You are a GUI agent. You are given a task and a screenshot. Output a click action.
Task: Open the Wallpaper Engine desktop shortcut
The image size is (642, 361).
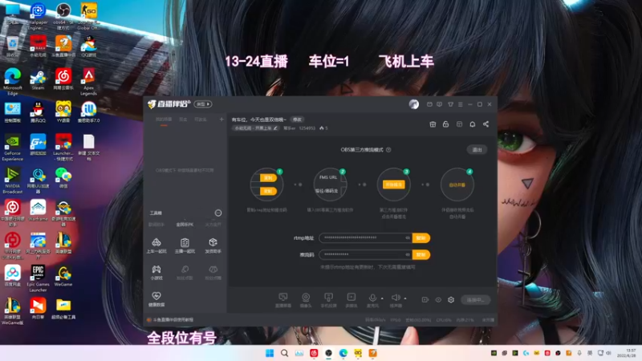click(38, 17)
